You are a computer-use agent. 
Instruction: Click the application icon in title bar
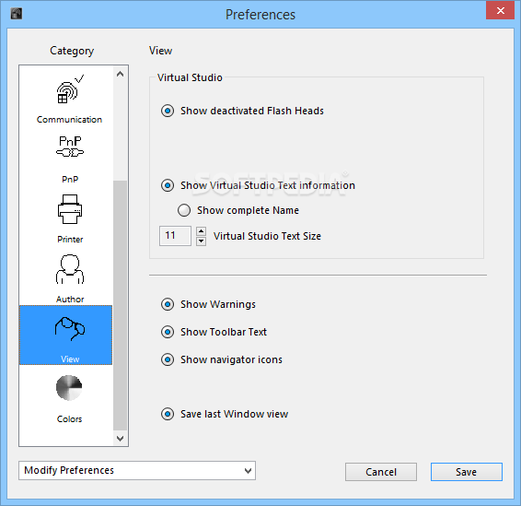click(17, 14)
